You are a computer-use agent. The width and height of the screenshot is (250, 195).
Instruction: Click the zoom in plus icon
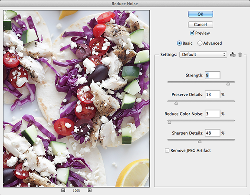tap(89, 190)
